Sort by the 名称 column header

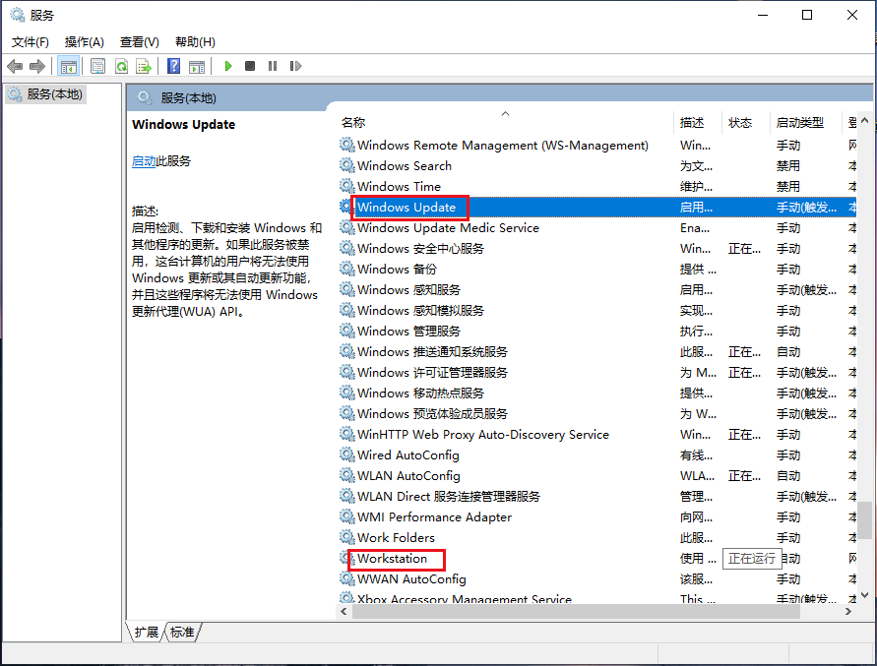coord(353,122)
